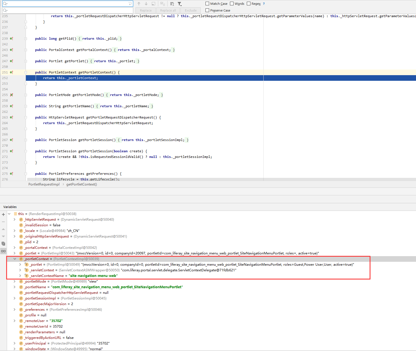Expand folded getPortalContext method on line 243
This screenshot has width=416, height=351.
click(26, 50)
